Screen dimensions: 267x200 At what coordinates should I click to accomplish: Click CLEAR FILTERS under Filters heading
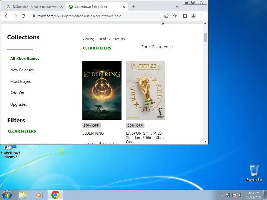[x=22, y=131]
